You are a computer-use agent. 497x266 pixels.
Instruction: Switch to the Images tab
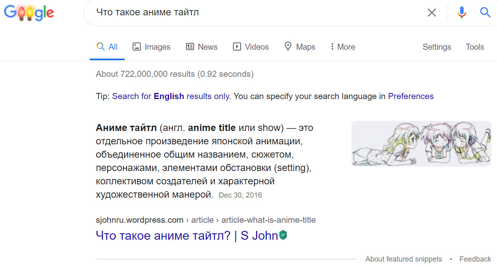[x=152, y=47]
